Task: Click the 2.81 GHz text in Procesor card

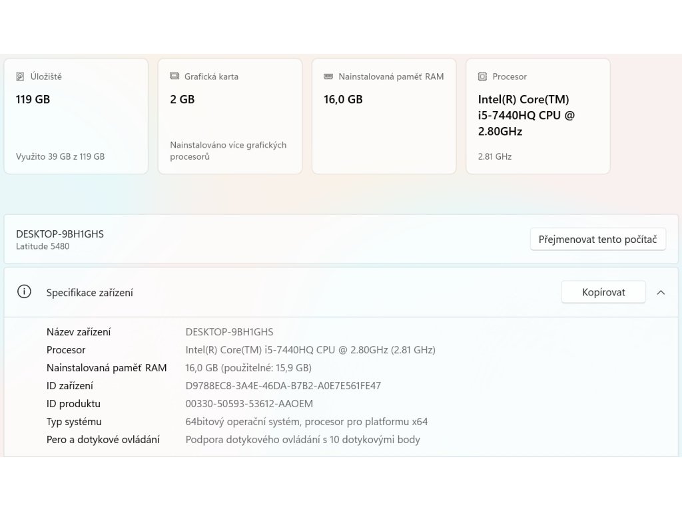Action: pyautogui.click(x=494, y=157)
